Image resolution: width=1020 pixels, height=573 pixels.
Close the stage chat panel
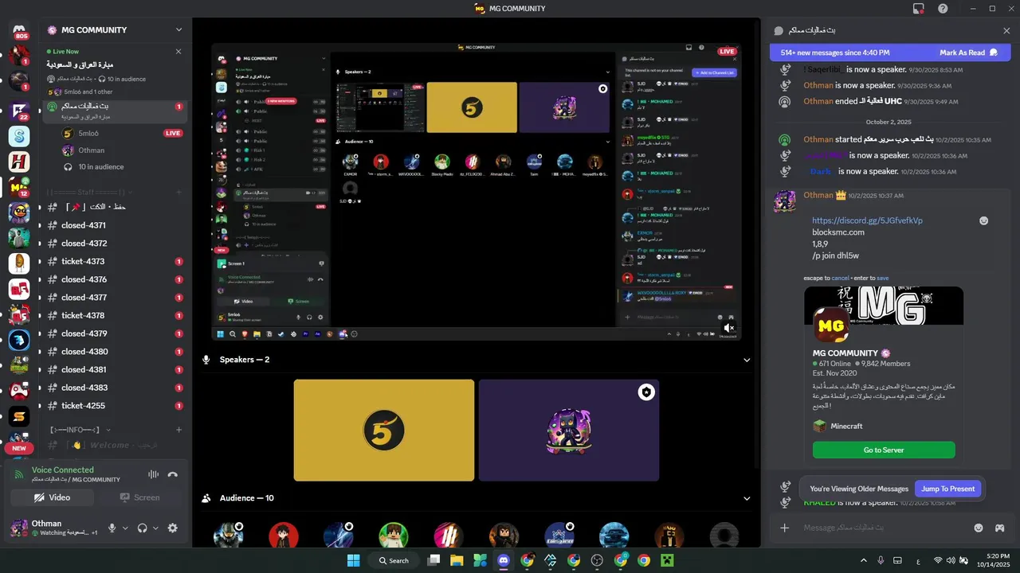(1006, 30)
